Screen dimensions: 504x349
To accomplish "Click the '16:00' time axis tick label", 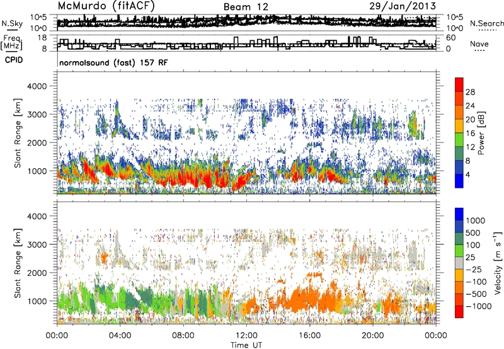I will coord(309,336).
